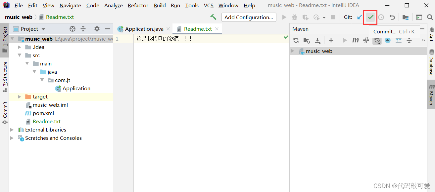Click the Run play icon in toolbar

[x=284, y=17]
